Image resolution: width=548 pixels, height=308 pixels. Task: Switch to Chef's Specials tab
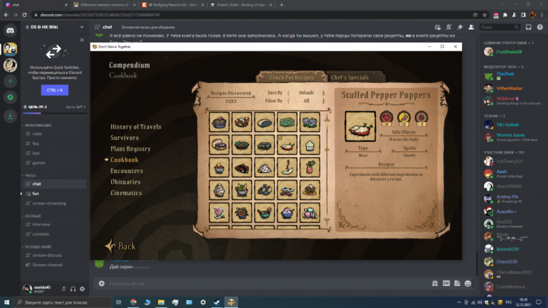click(350, 77)
